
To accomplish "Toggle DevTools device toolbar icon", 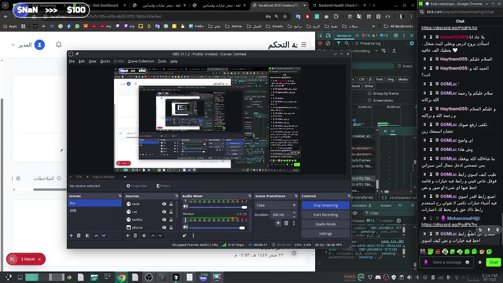I will coord(329,35).
